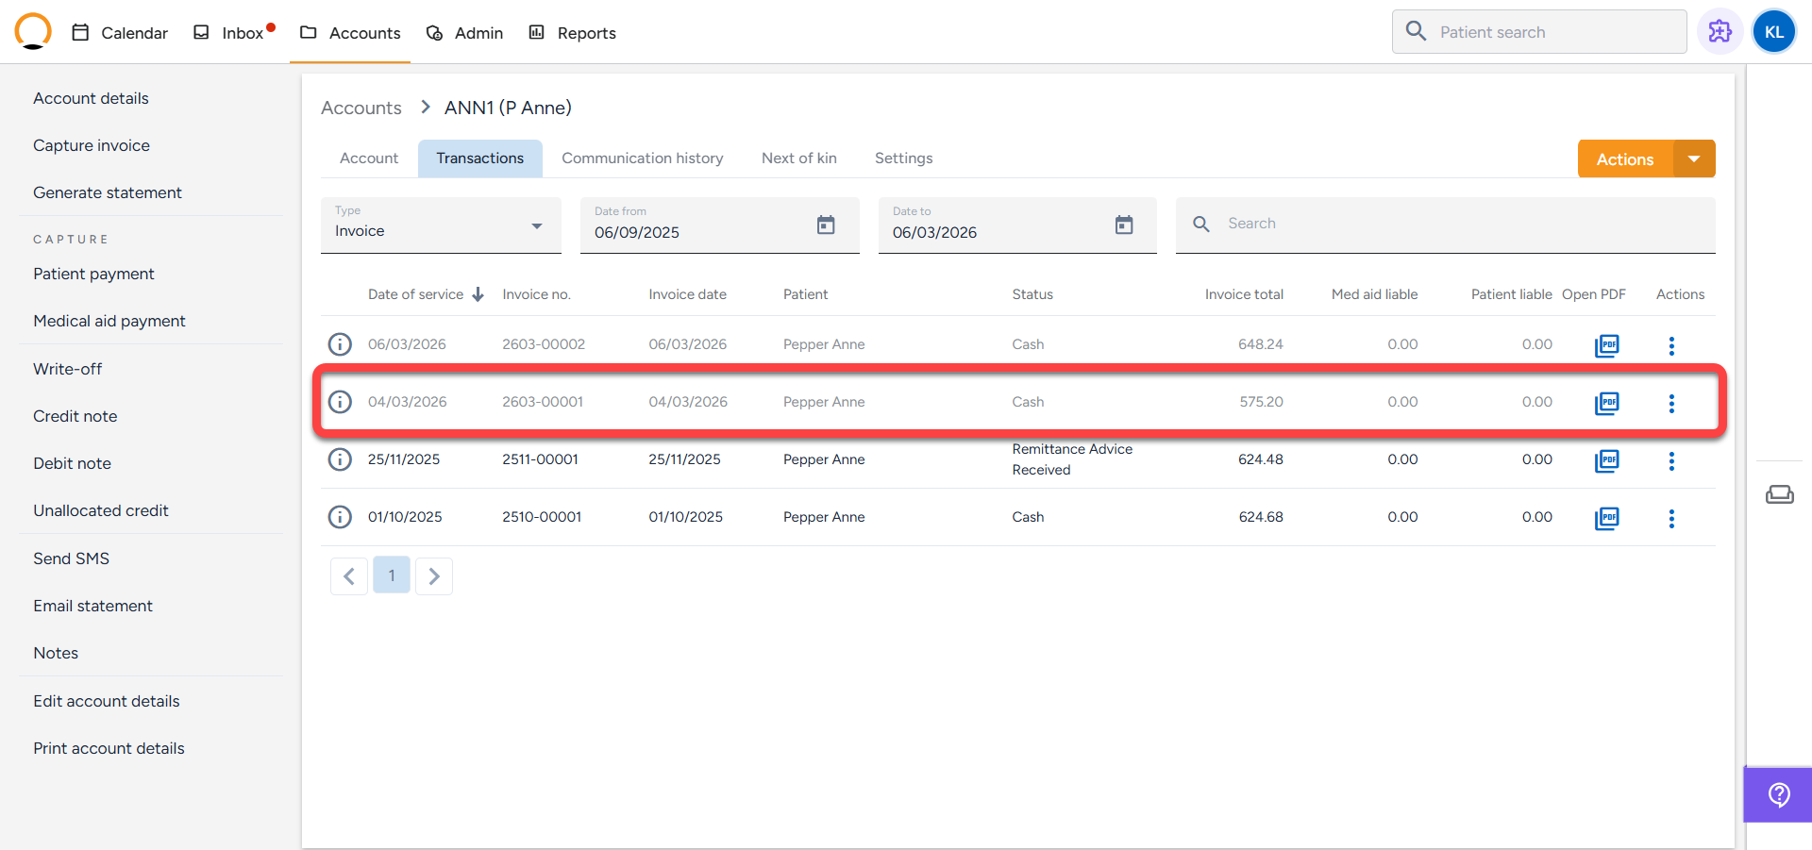Open the Date to calendar picker
The image size is (1812, 850).
coord(1123,225)
